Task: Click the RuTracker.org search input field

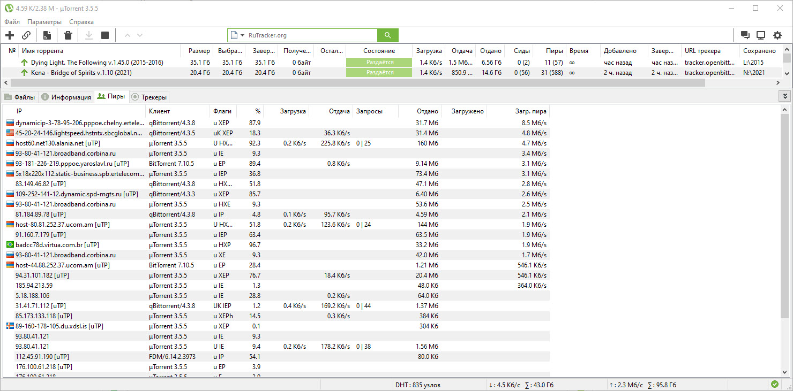Action: (311, 35)
